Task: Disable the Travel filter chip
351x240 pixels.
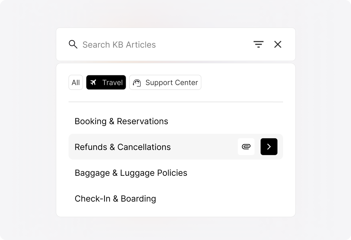Action: pyautogui.click(x=106, y=82)
